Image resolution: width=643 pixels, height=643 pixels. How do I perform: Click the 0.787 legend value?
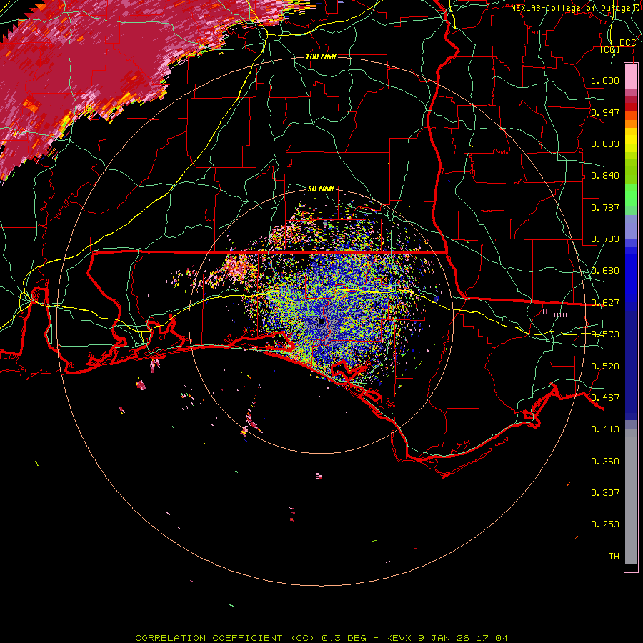click(x=605, y=207)
